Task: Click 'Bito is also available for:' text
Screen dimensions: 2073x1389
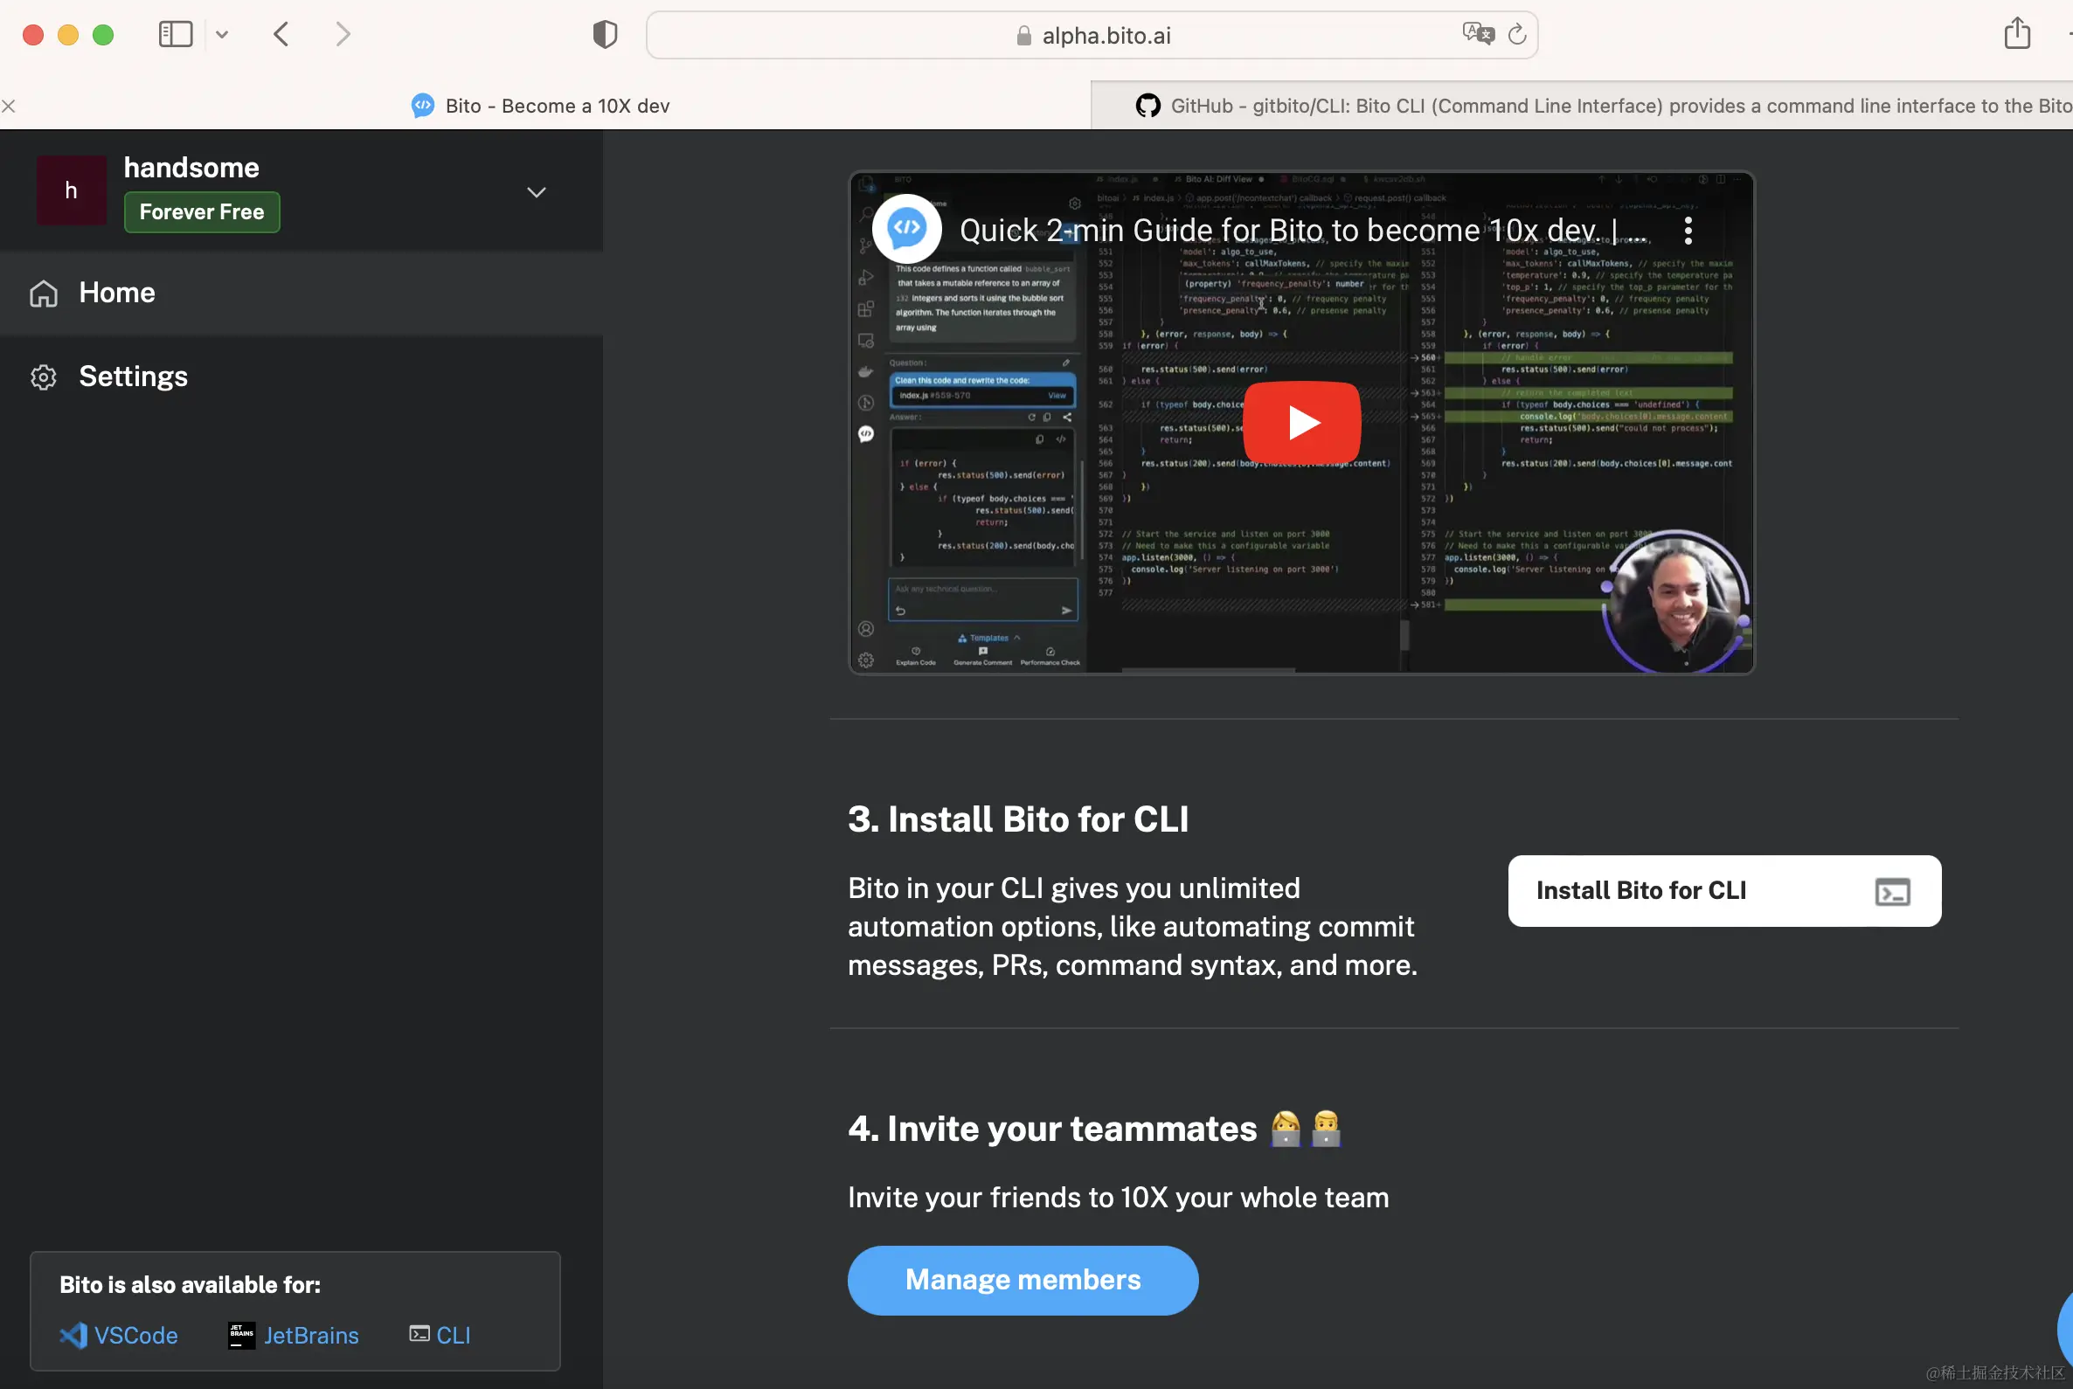Action: point(190,1284)
